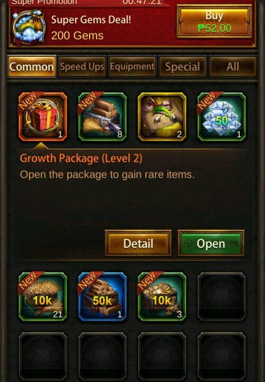This screenshot has width=265, height=382.
Task: View package details with Detail button
Action: 138,243
